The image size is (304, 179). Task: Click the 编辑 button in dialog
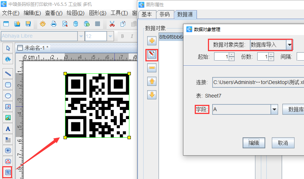(254, 143)
